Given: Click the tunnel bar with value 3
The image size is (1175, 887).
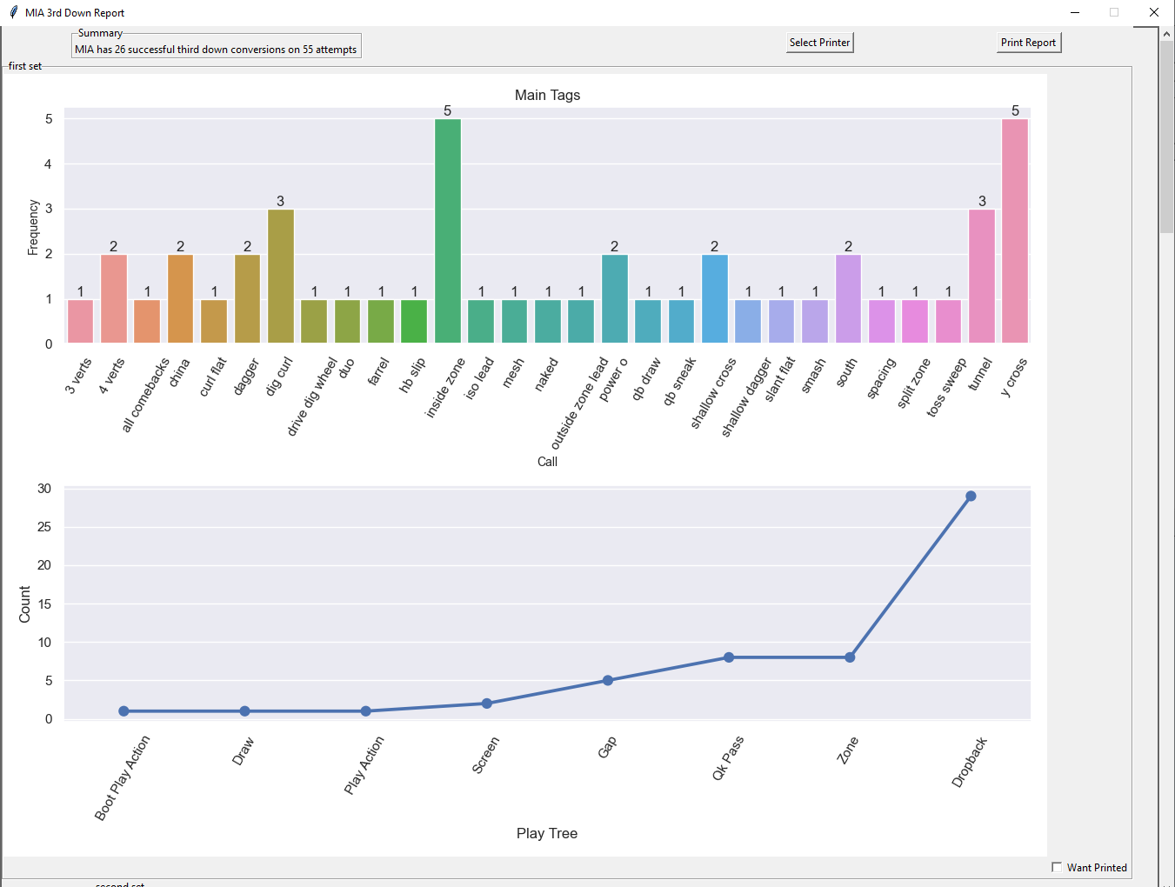Looking at the screenshot, I should coord(982,274).
